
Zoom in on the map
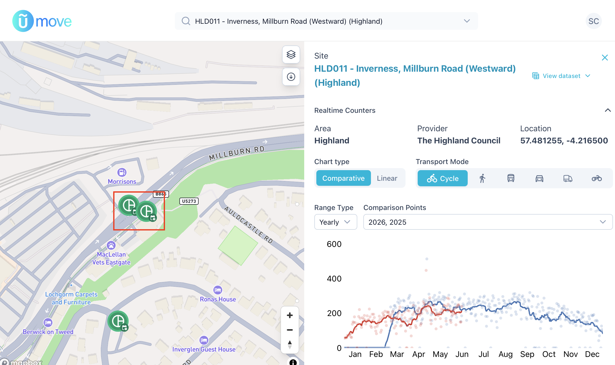pyautogui.click(x=290, y=315)
